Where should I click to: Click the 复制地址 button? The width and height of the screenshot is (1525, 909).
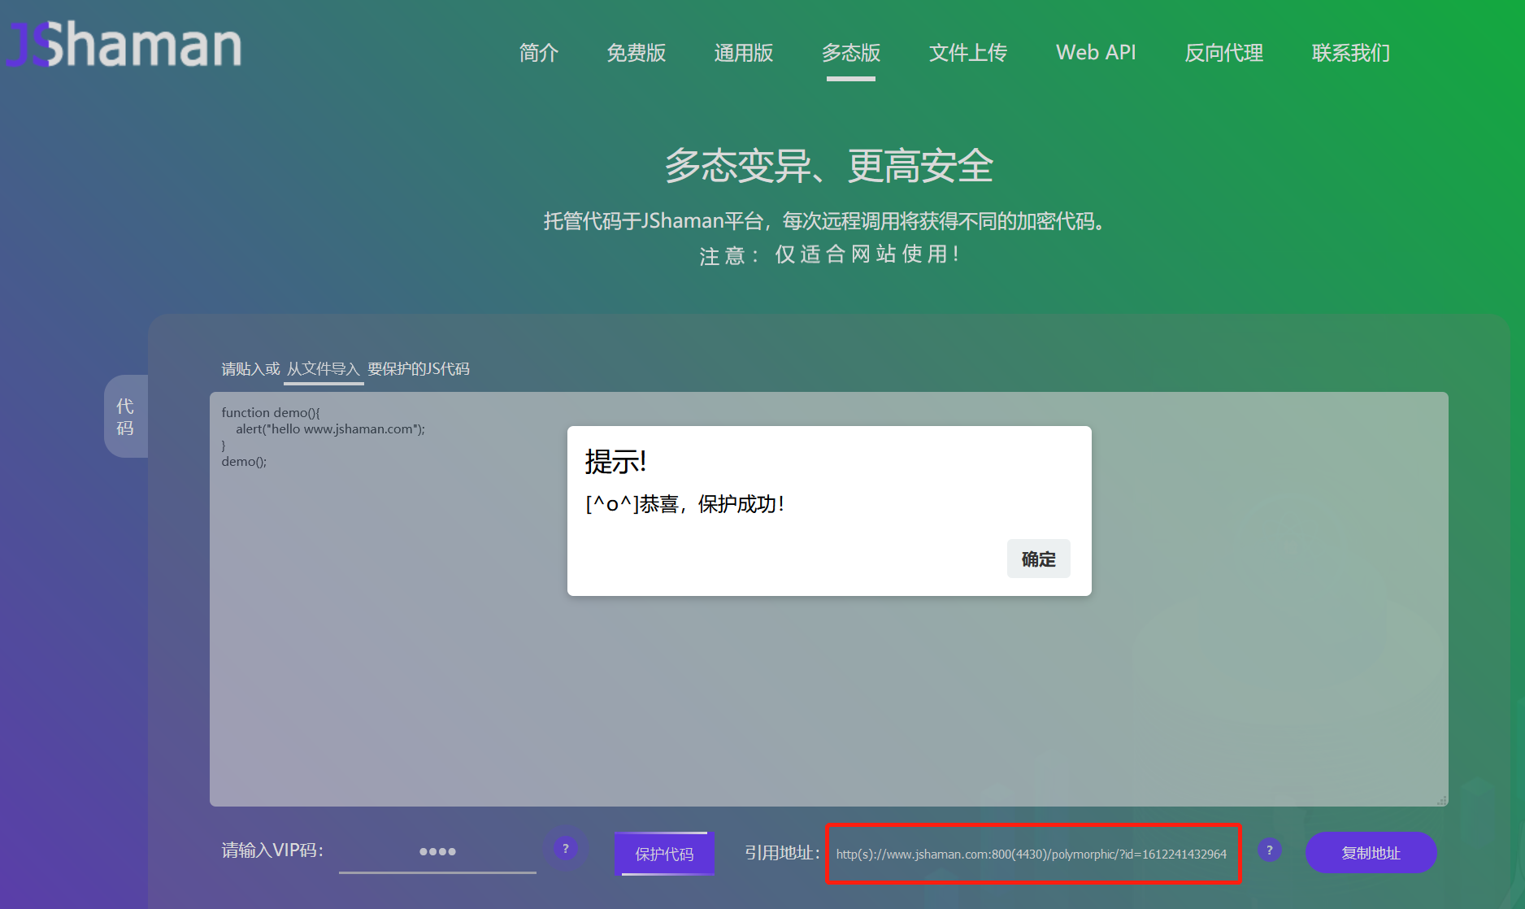[x=1371, y=853]
